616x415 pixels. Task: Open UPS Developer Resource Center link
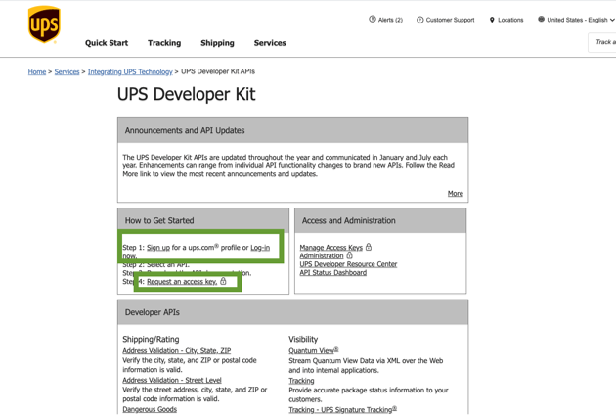(348, 264)
